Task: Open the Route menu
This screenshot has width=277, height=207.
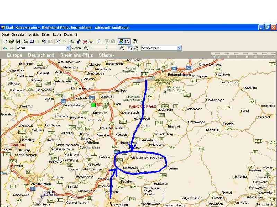Action: (57, 35)
